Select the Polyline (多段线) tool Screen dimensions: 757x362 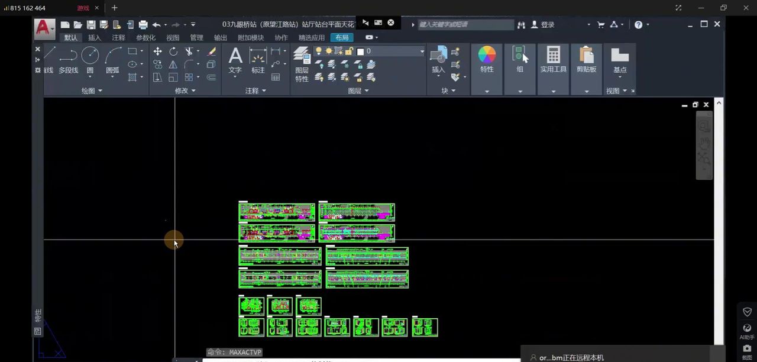[x=68, y=59]
